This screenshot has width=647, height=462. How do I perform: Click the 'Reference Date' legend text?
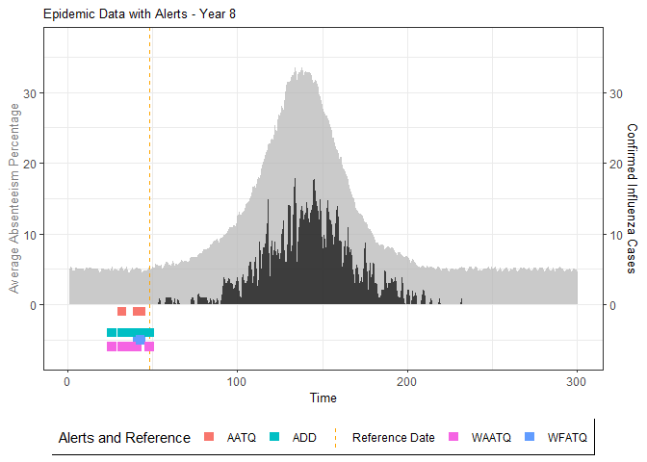coord(393,438)
